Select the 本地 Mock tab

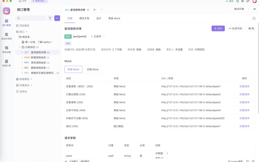[73, 69]
